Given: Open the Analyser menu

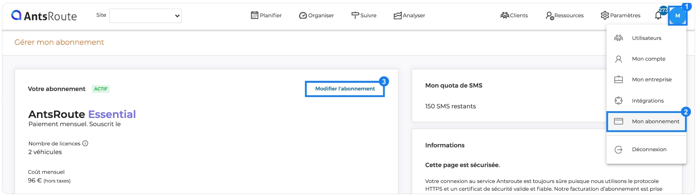Looking at the screenshot, I should click(409, 16).
